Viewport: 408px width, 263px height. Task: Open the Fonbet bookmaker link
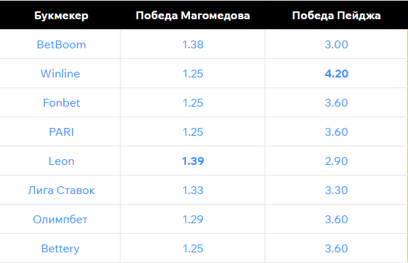(62, 103)
